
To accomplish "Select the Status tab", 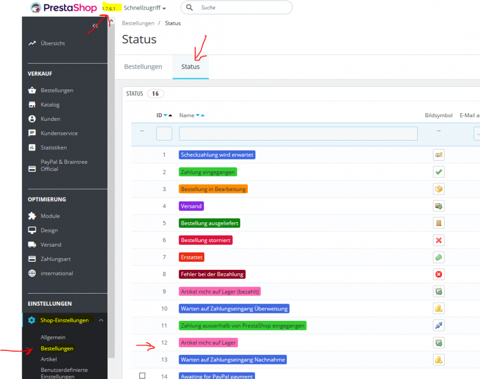I will click(190, 67).
